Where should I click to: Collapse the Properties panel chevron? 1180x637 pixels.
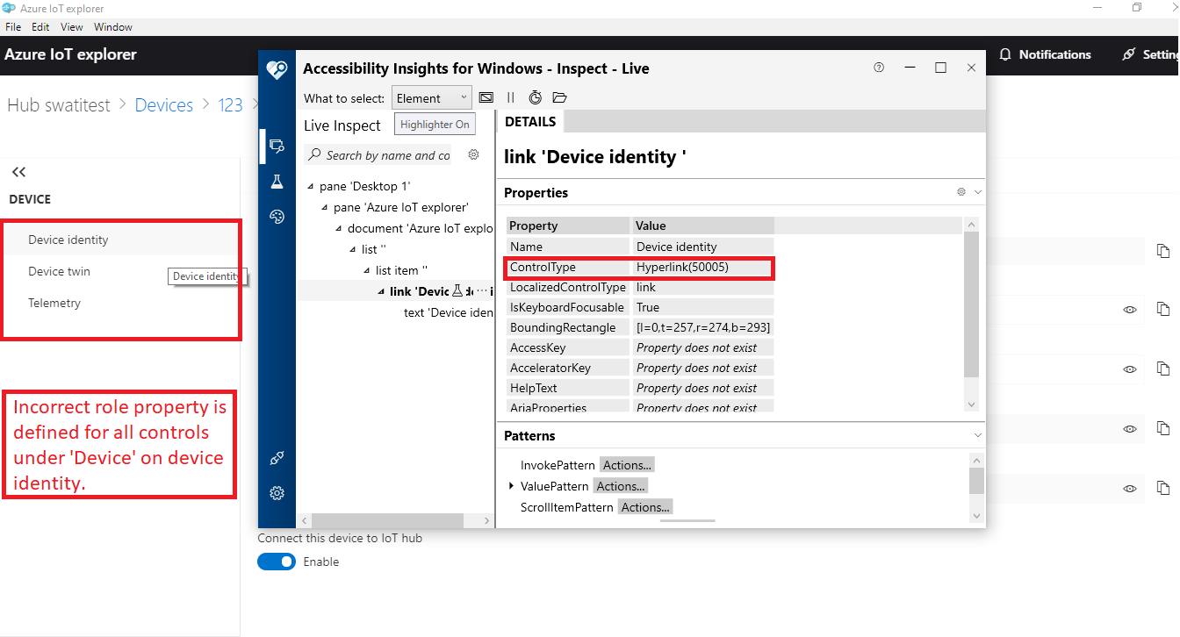tap(976, 192)
